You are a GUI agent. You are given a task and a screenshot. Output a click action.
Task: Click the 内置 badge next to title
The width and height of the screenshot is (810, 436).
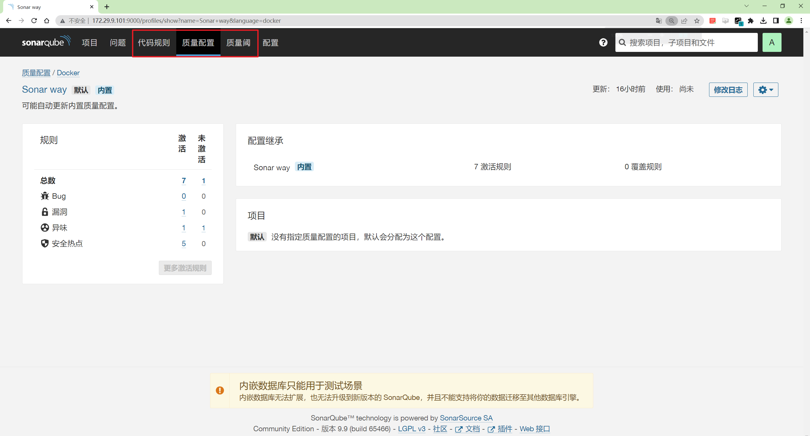(105, 90)
